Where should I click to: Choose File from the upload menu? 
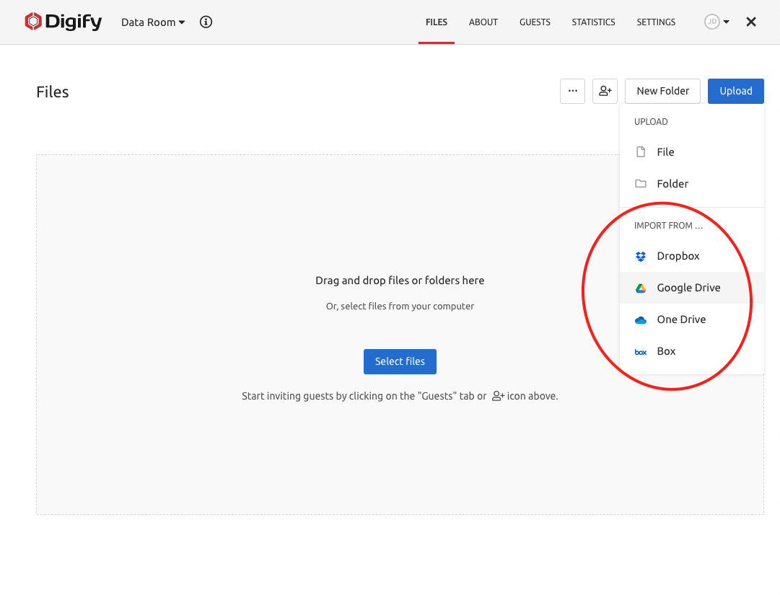(x=665, y=152)
